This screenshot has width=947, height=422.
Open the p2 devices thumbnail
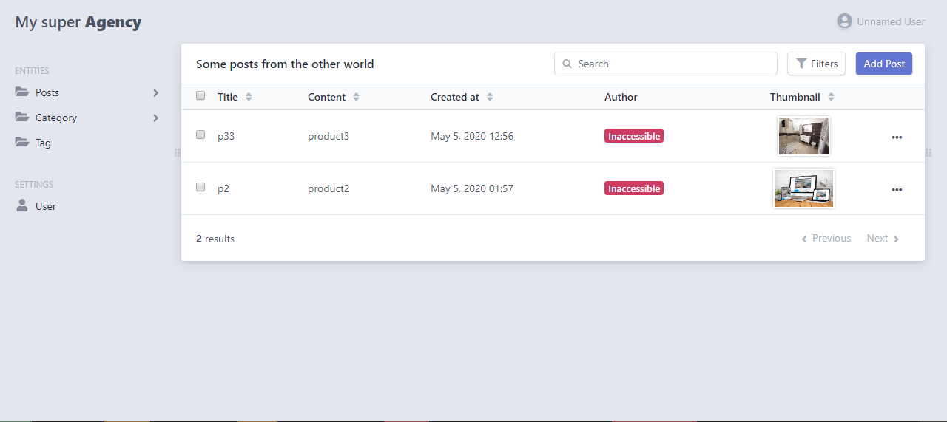click(803, 188)
